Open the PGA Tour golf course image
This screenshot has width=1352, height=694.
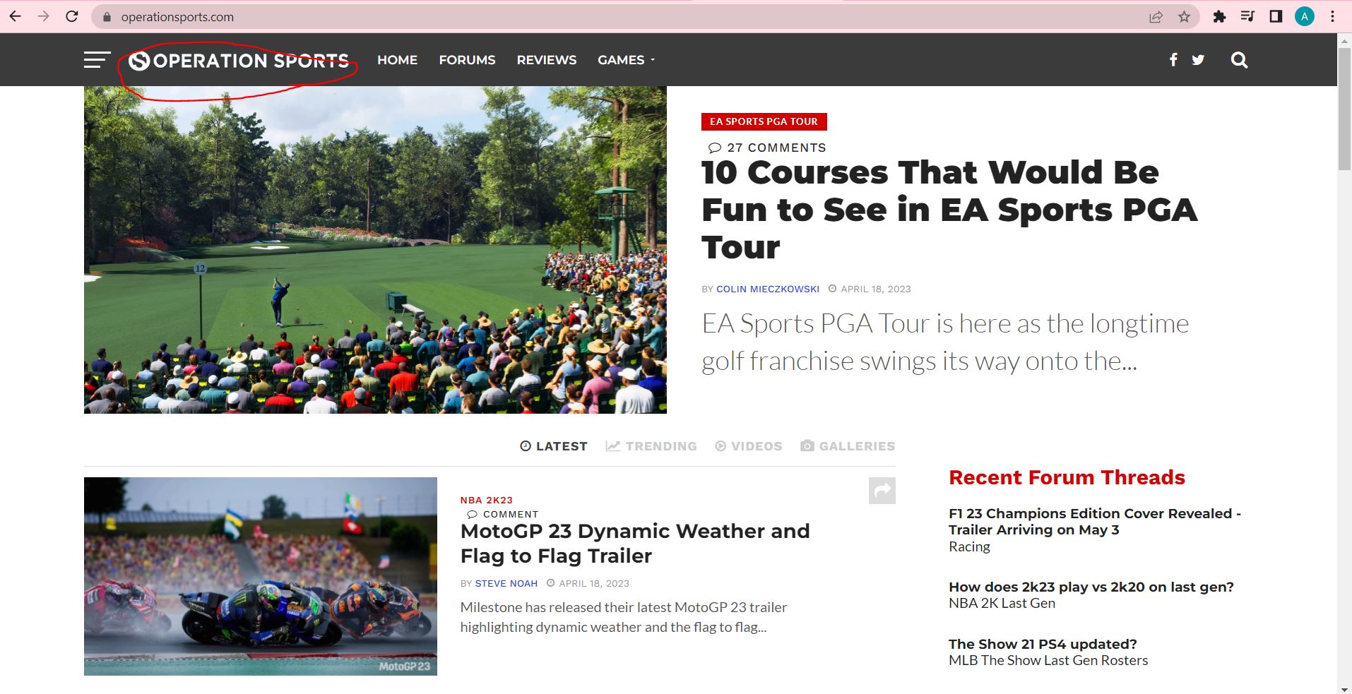(375, 250)
